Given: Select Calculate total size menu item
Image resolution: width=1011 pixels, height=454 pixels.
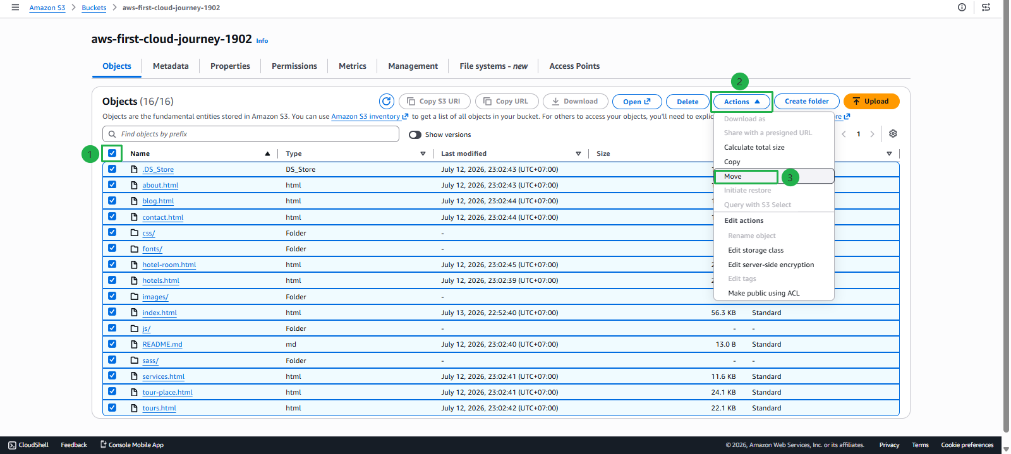Looking at the screenshot, I should (774, 147).
